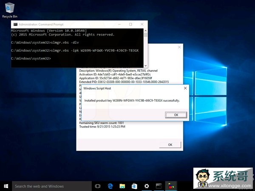Viewport: 255px width, 191px height.
Task: Click the Remaining SKU rearm count text
Action: click(x=102, y=123)
